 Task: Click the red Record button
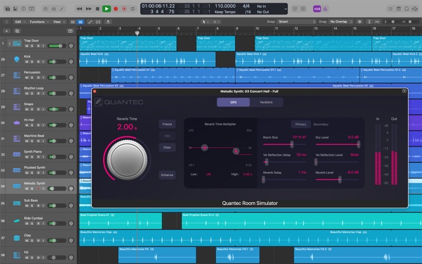pyautogui.click(x=116, y=9)
